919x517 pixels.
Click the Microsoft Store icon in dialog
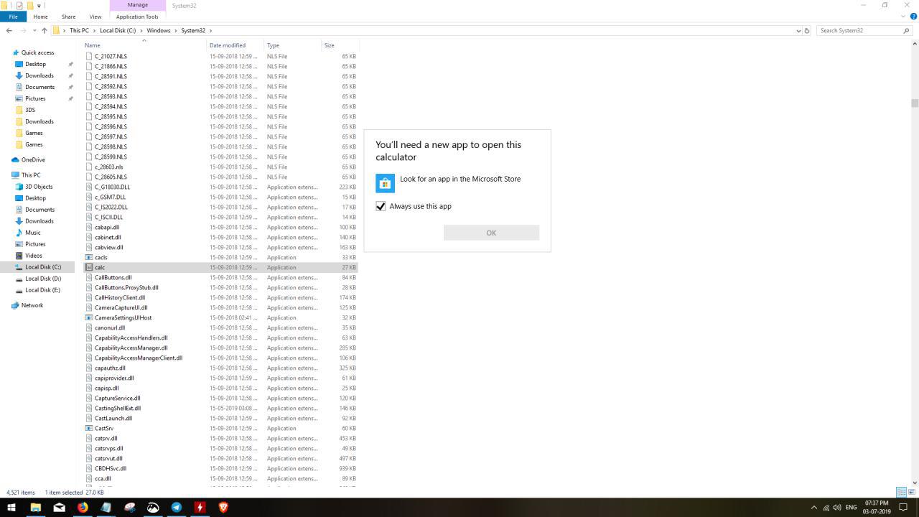(385, 183)
